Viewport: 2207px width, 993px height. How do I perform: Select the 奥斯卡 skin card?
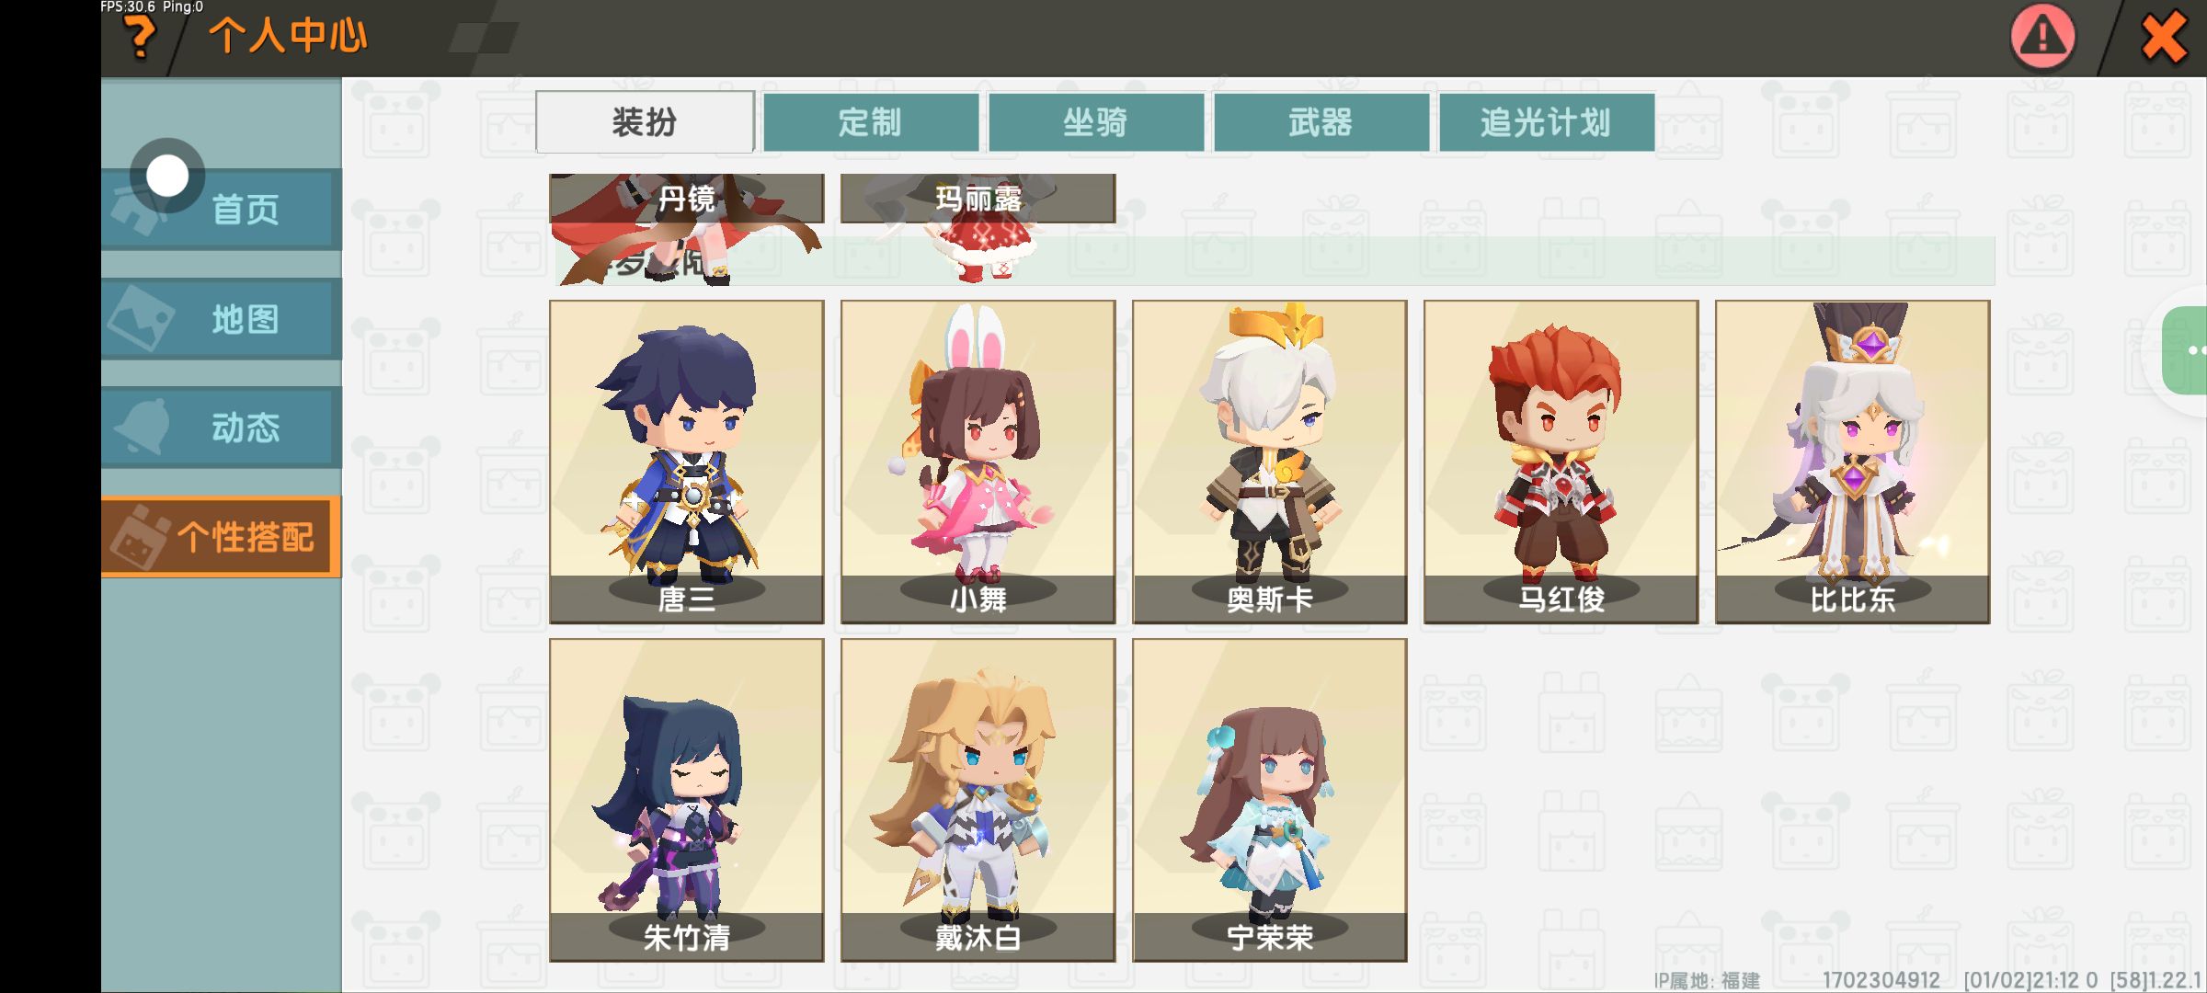click(x=1270, y=462)
